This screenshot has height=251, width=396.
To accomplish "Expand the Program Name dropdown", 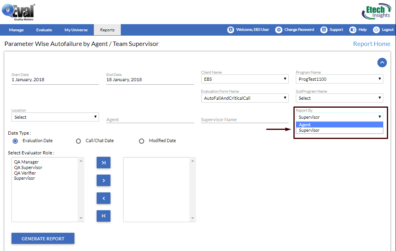I will pos(339,79).
